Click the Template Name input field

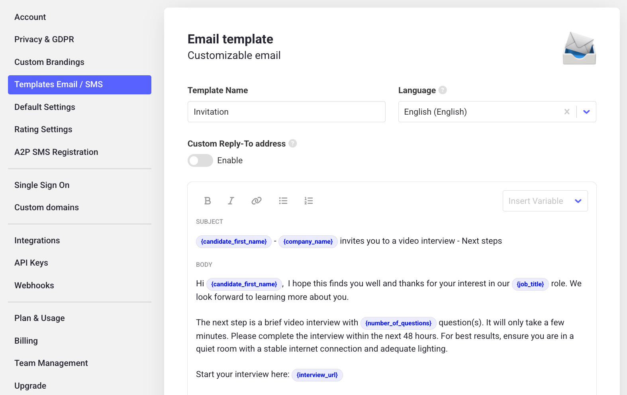pyautogui.click(x=286, y=112)
